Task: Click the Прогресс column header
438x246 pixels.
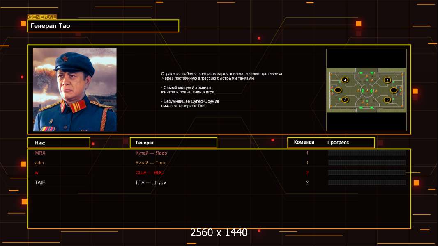Action: (338, 142)
